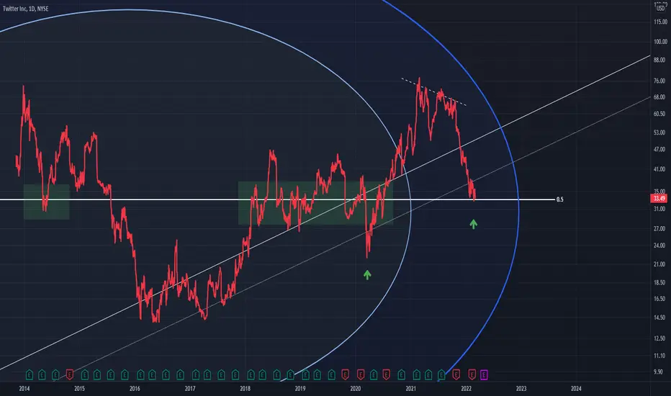Screen dimensions: 671x396
Task: Click the red earnings marker in late 2014
Action: tap(69, 375)
